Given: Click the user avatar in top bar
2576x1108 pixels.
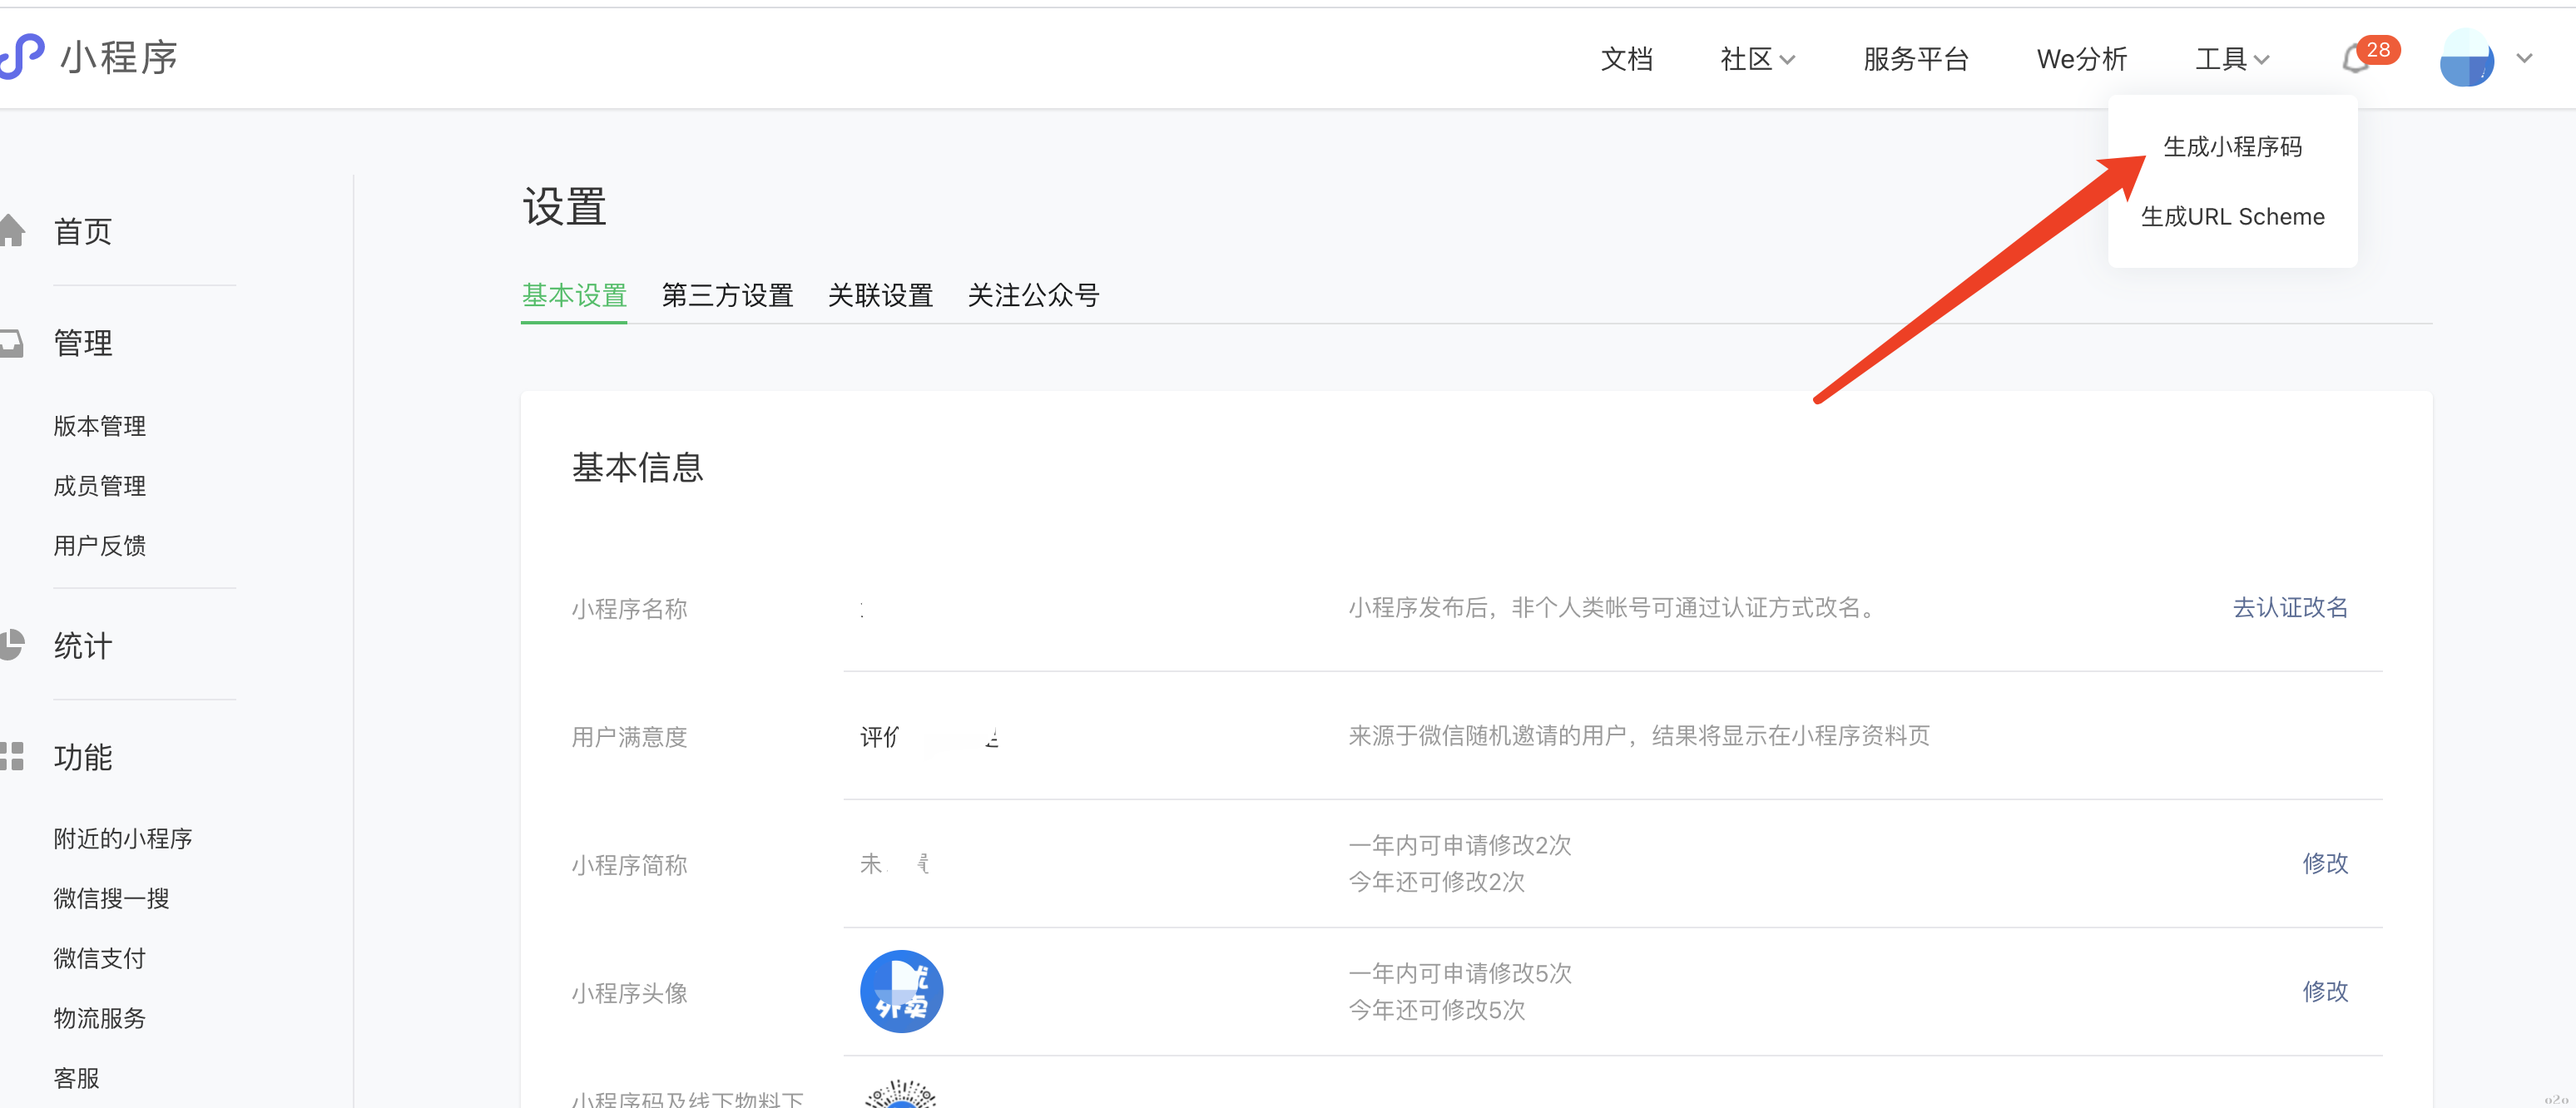Looking at the screenshot, I should [x=2466, y=59].
